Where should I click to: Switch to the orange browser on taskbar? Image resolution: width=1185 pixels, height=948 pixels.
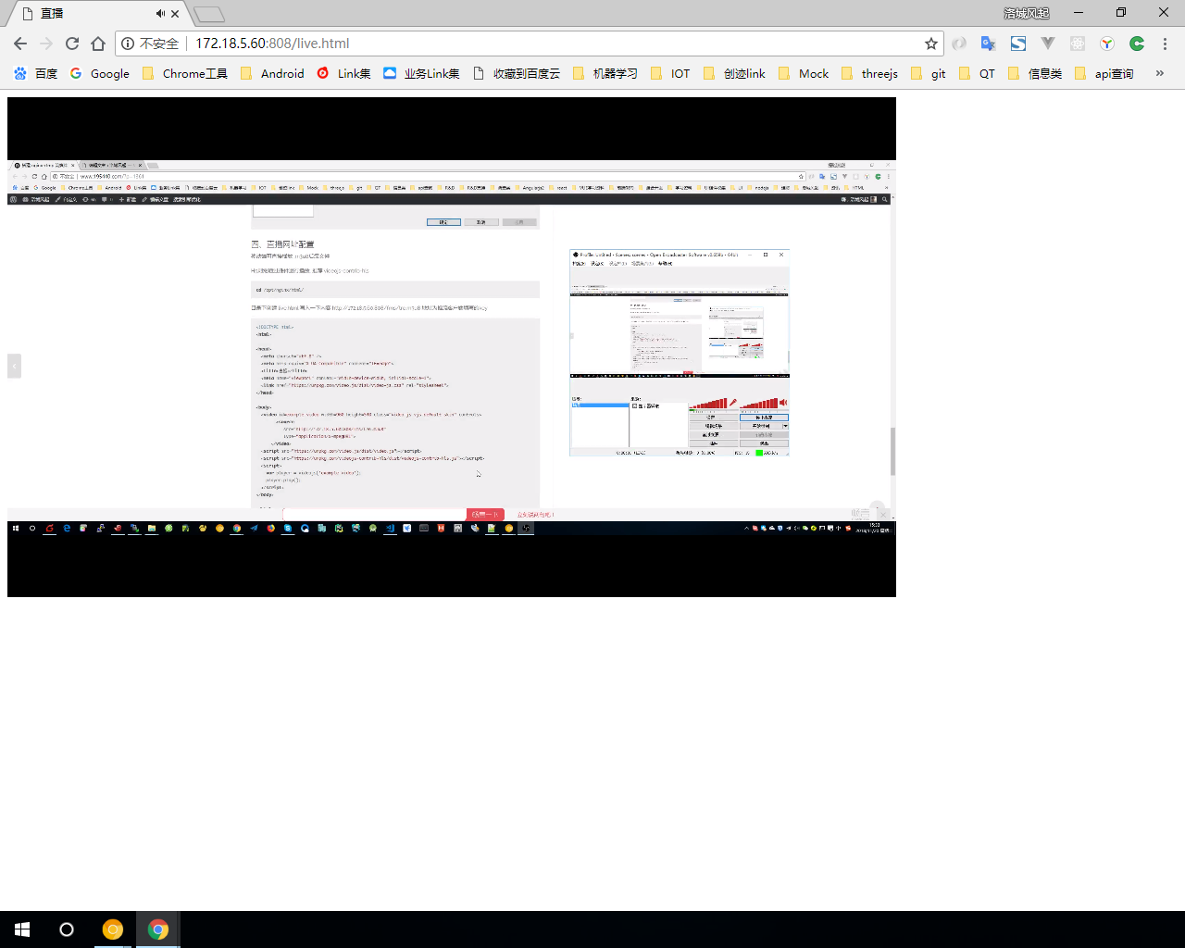[113, 929]
